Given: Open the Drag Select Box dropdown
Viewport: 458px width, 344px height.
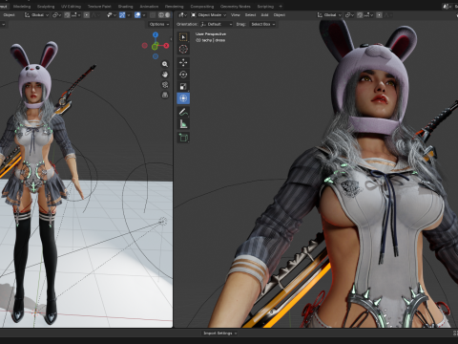Looking at the screenshot, I should [x=262, y=24].
